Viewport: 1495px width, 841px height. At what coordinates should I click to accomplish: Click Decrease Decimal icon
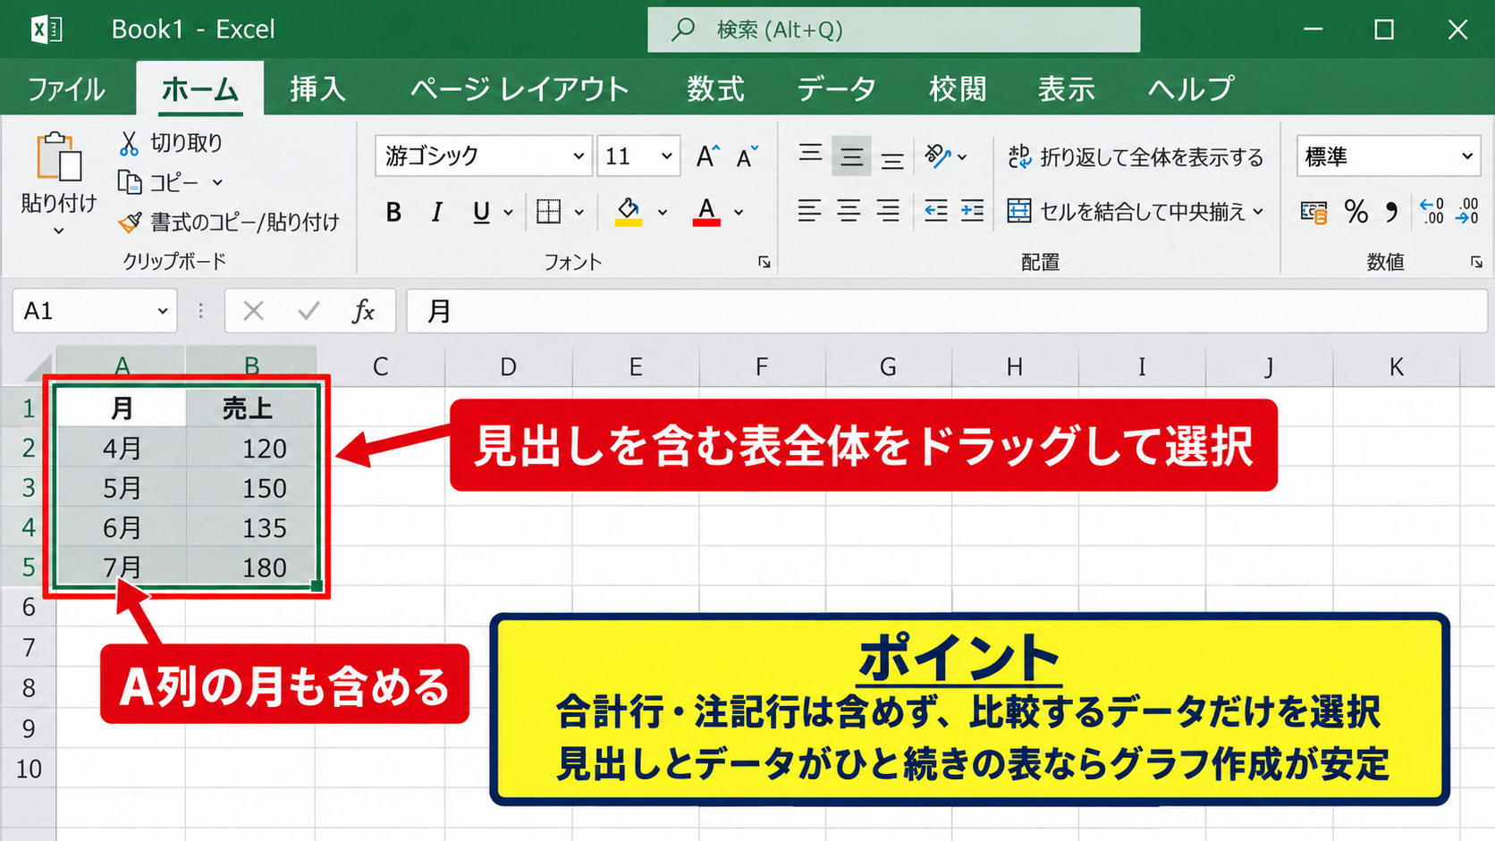[1467, 212]
